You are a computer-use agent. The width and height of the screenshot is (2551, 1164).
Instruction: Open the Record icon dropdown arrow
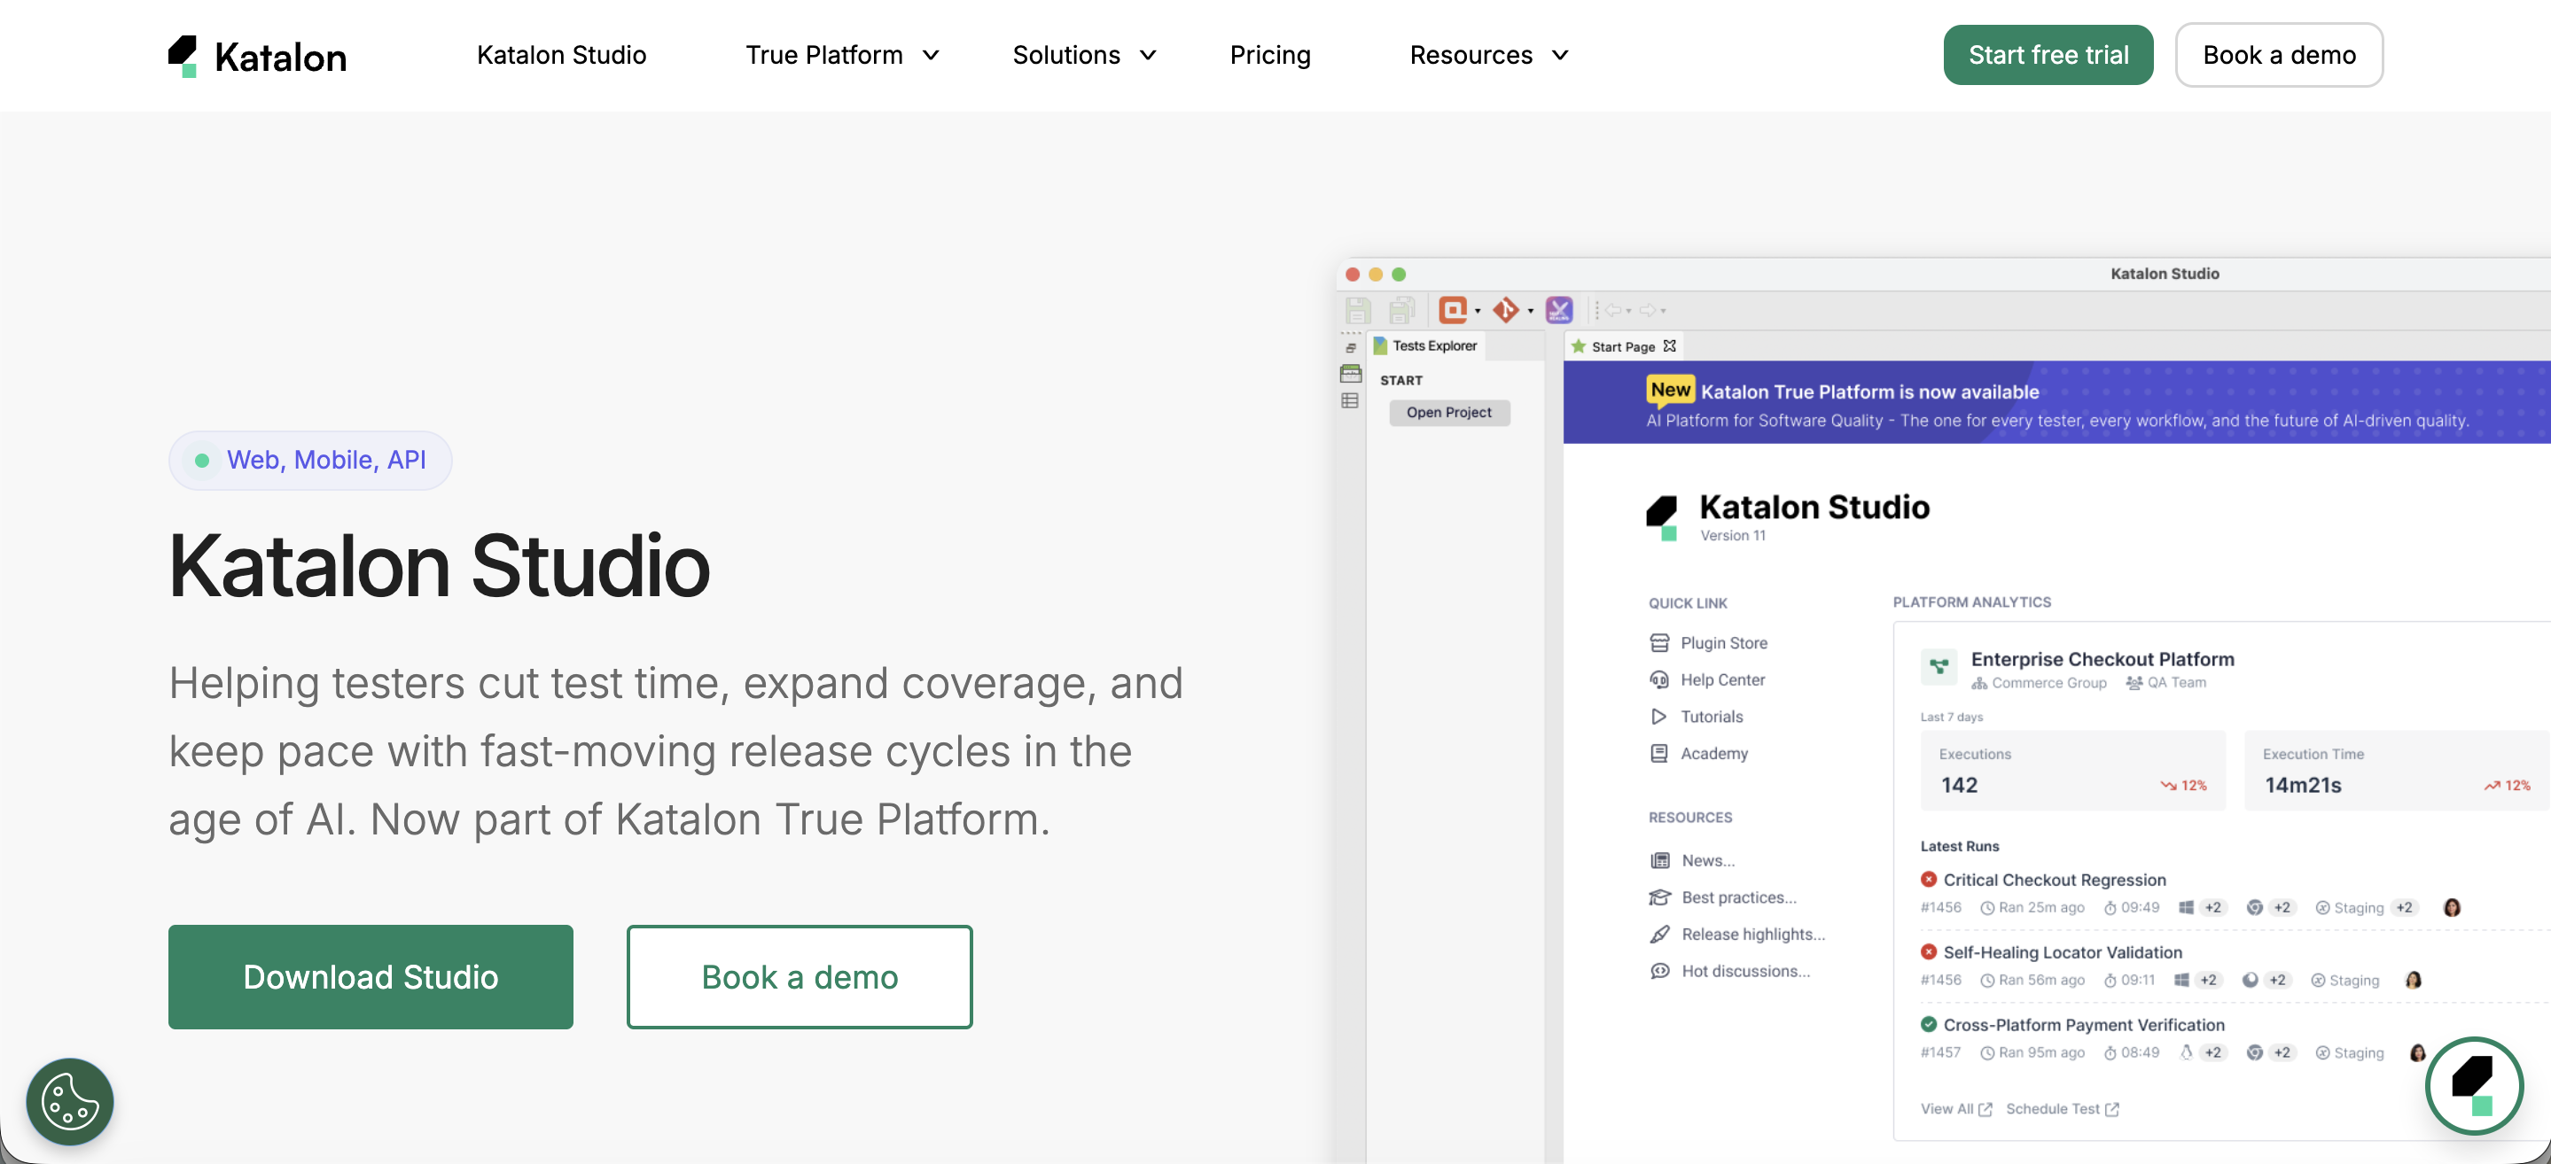[1478, 312]
